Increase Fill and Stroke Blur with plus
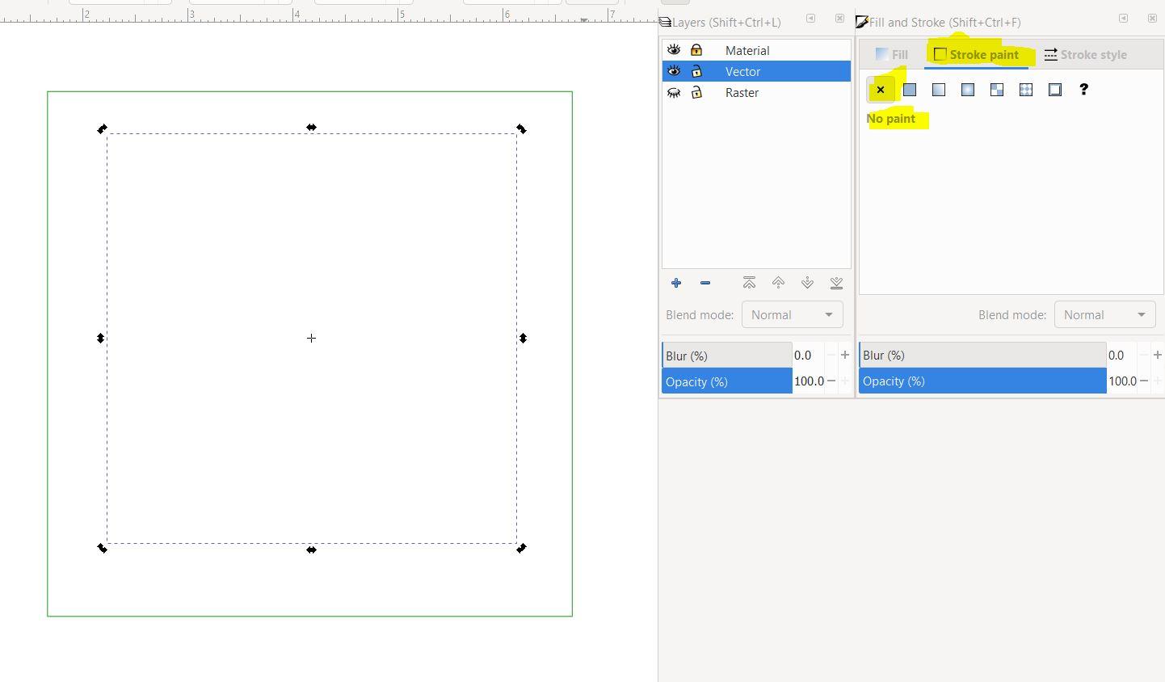Image resolution: width=1165 pixels, height=682 pixels. (x=1158, y=355)
